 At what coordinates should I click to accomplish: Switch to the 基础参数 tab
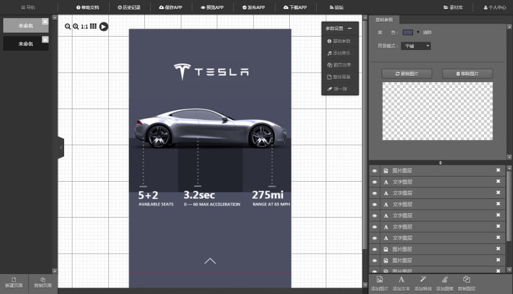click(x=384, y=20)
